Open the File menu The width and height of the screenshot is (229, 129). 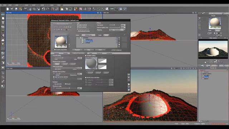(x=3, y=5)
